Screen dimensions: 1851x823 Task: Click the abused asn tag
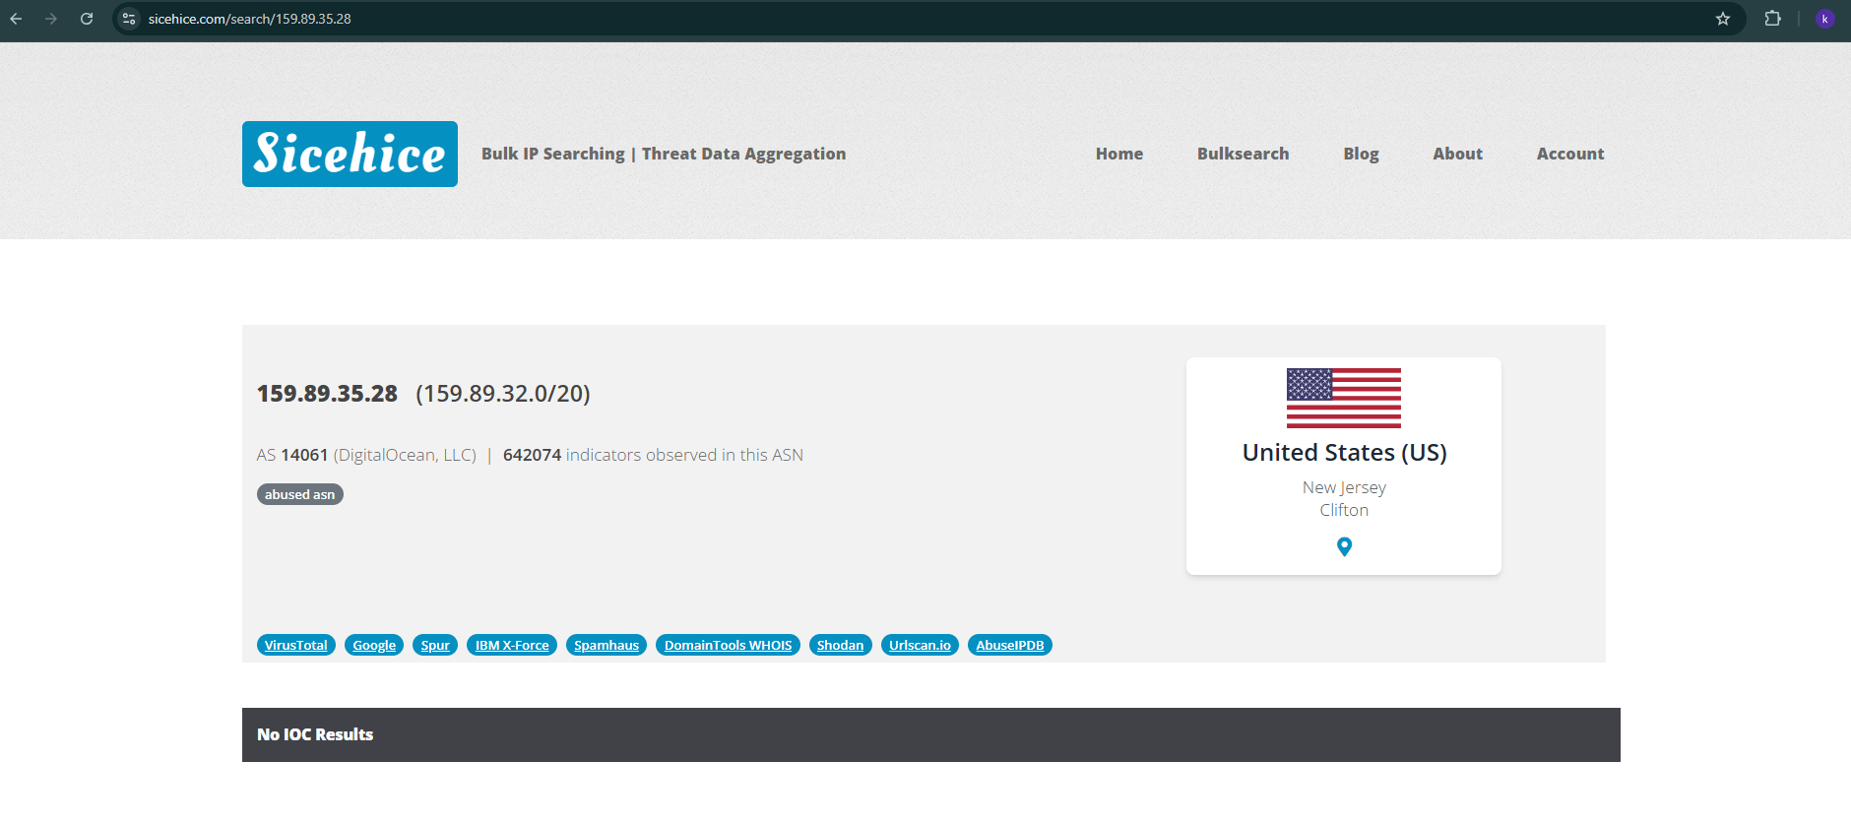pyautogui.click(x=300, y=494)
